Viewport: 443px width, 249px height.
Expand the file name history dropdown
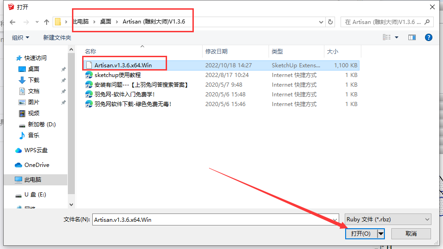click(x=335, y=220)
